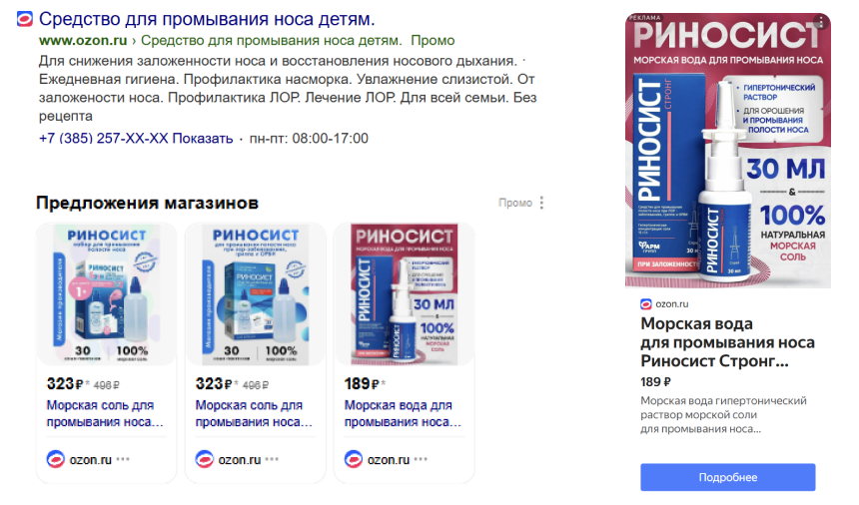Open the red Риносист 30 мл thumbnail
Viewport: 859px width, 505px height.
click(x=405, y=293)
